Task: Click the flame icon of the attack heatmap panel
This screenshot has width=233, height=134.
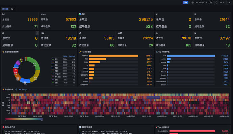Action: (x=3, y=89)
